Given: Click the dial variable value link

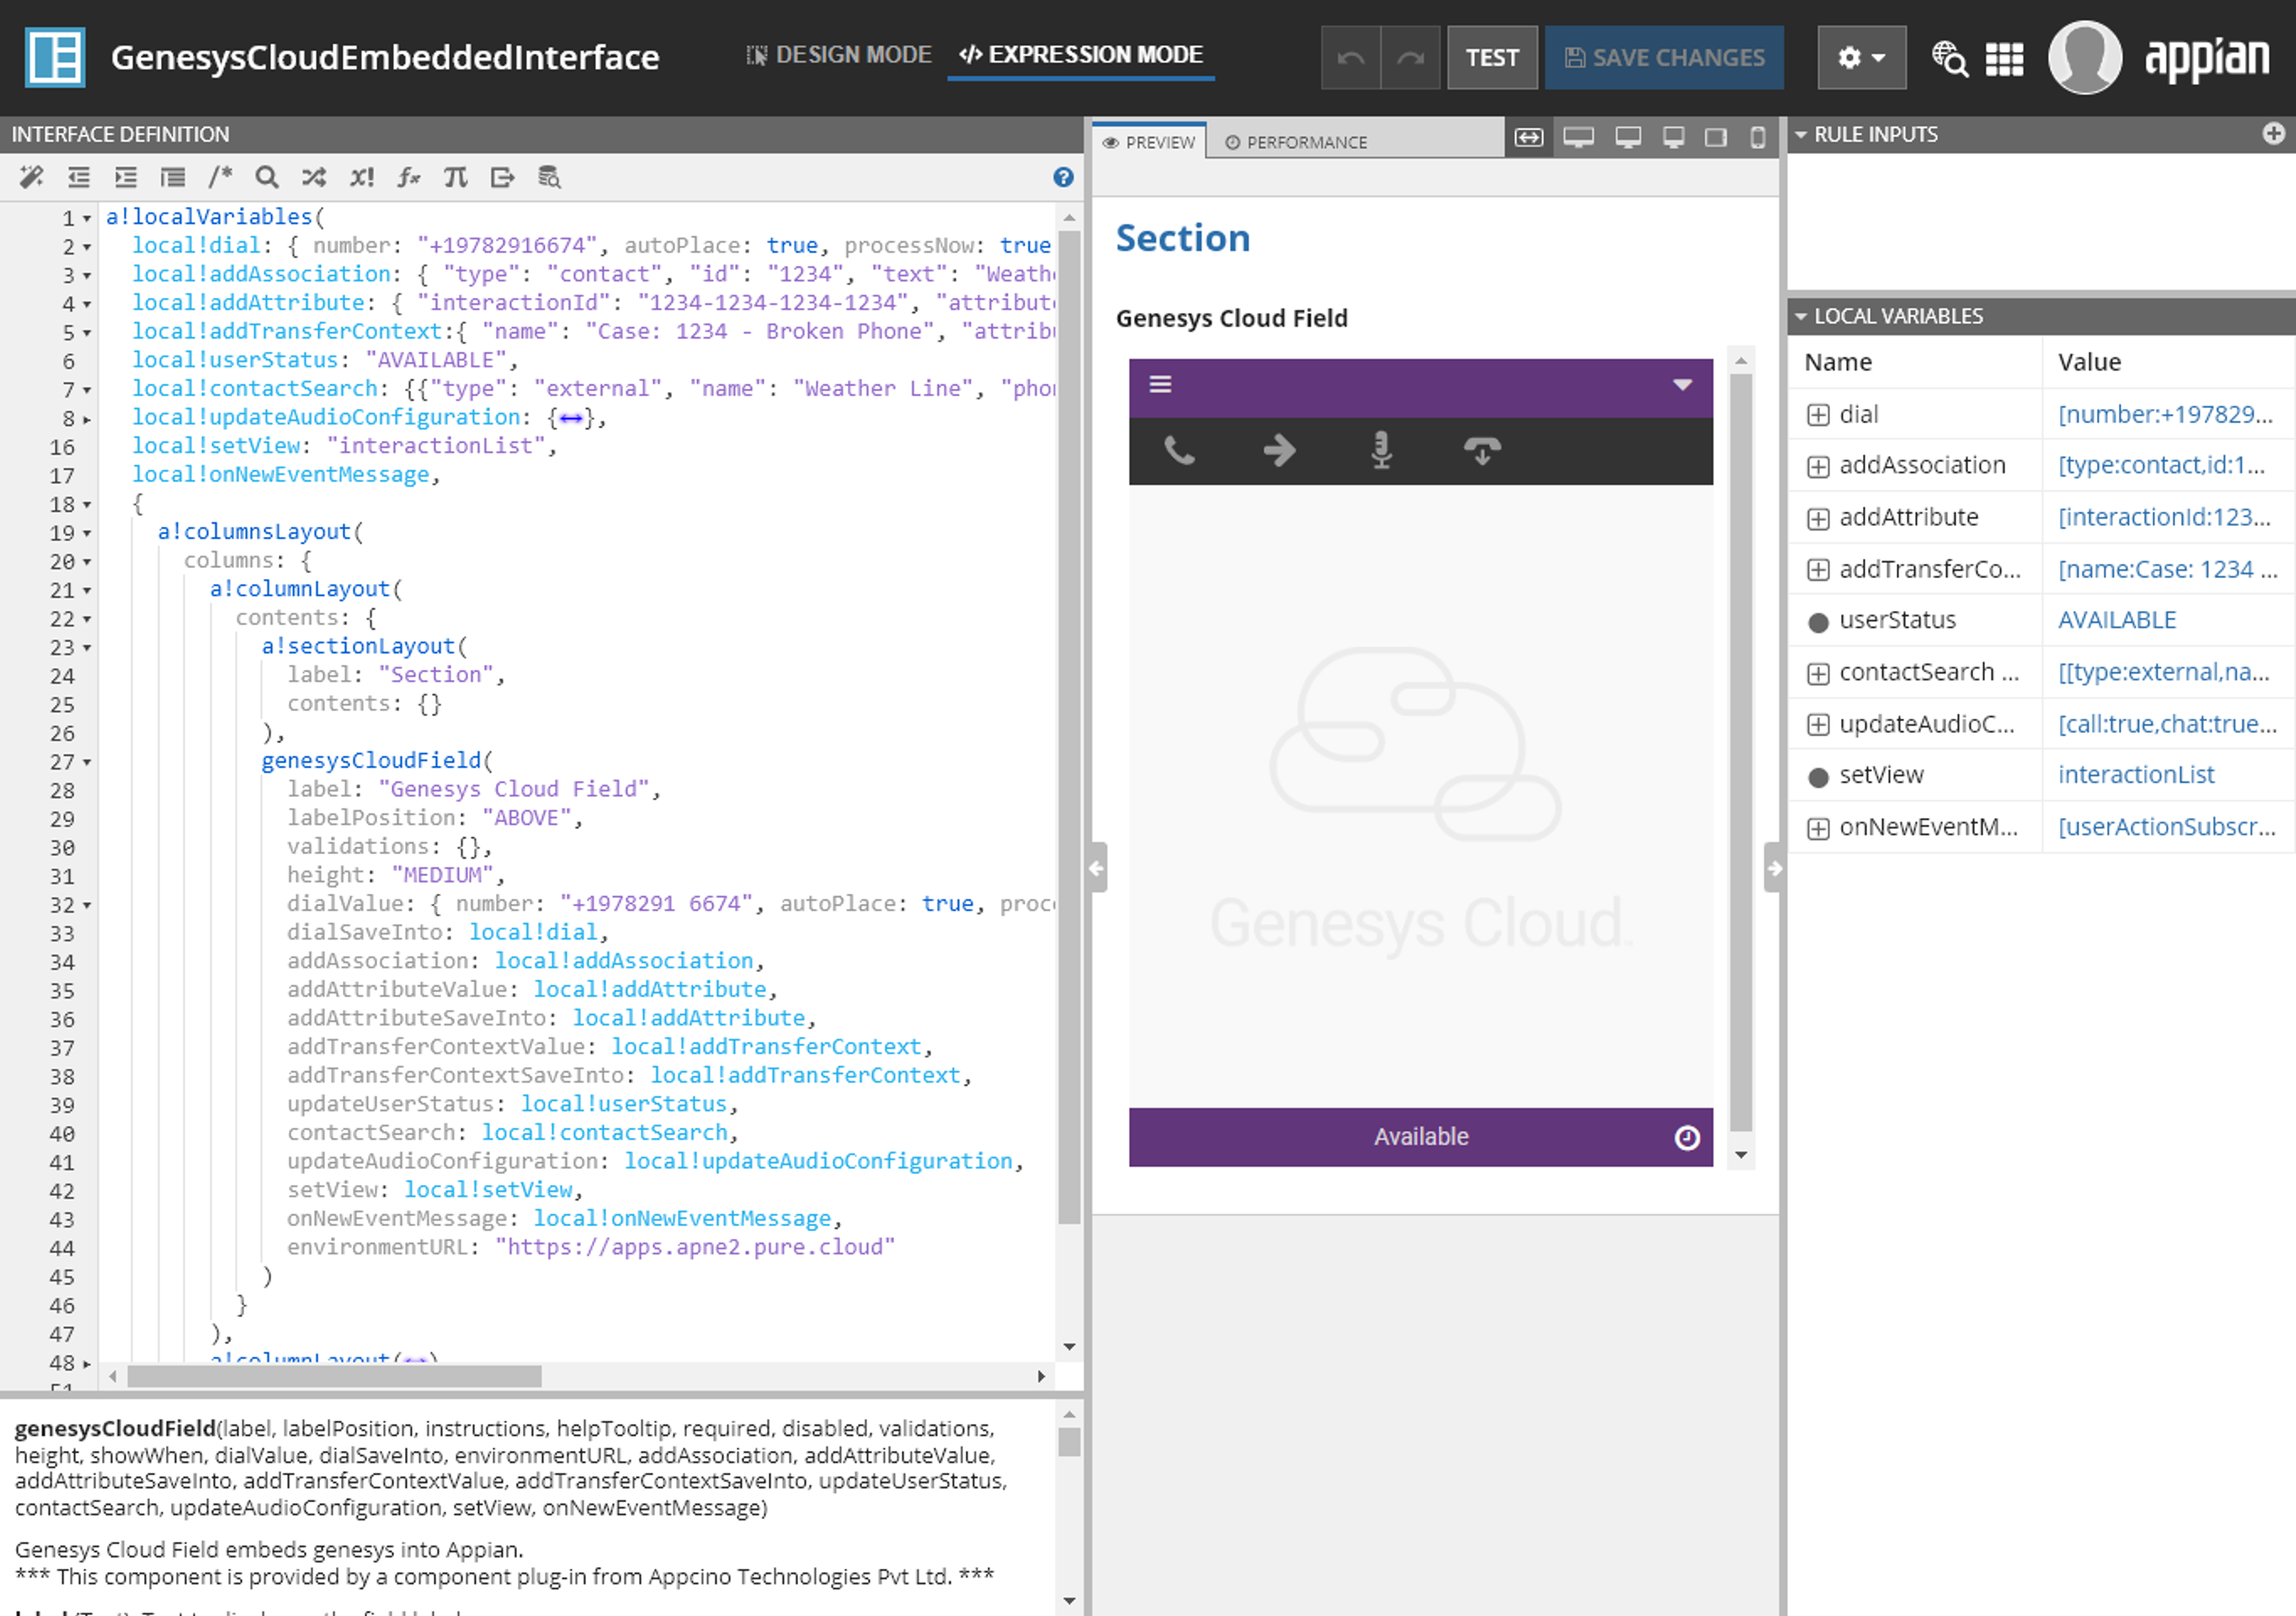Looking at the screenshot, I should pyautogui.click(x=2164, y=415).
